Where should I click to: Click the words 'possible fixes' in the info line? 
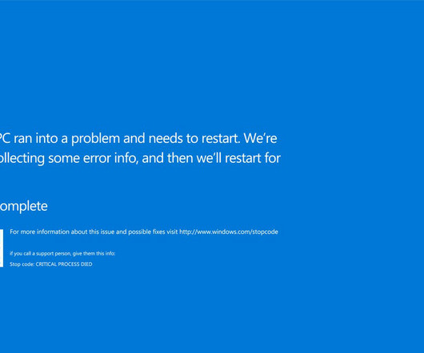coord(146,232)
